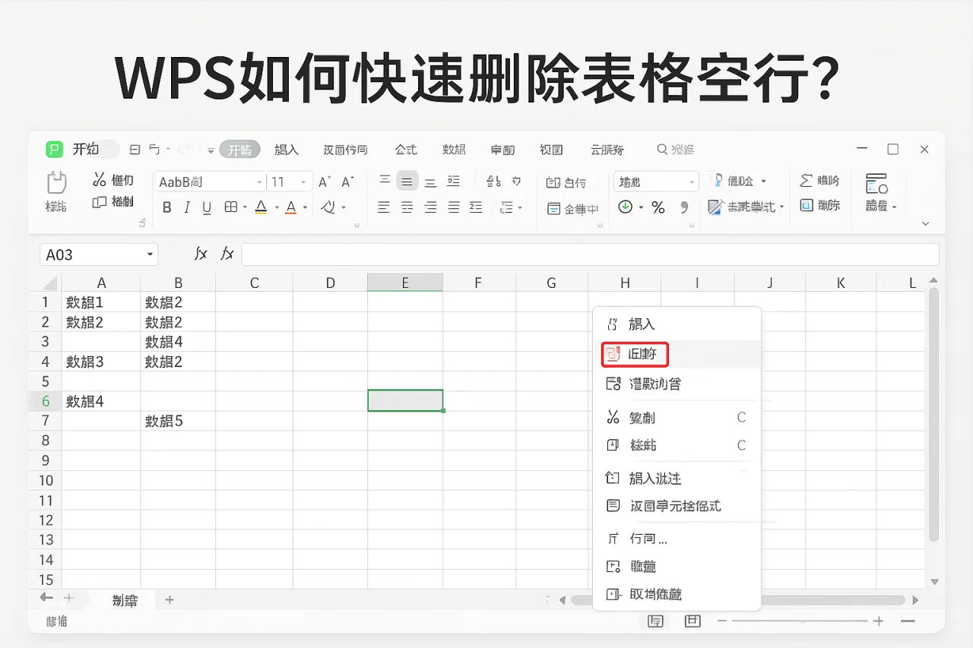The width and height of the screenshot is (973, 648).
Task: Toggle bold formatting
Action: (166, 207)
